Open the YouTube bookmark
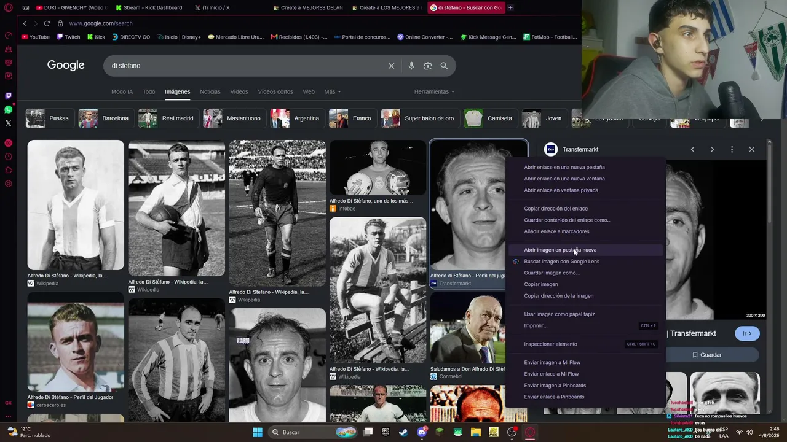Image resolution: width=787 pixels, height=442 pixels. 36,37
